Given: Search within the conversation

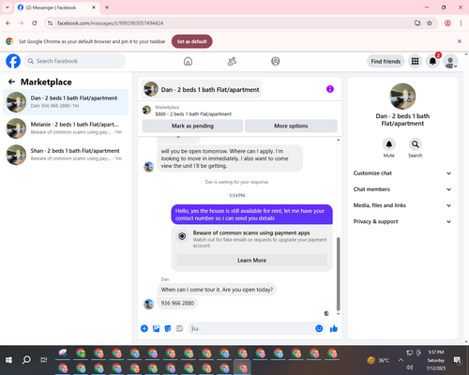Looking at the screenshot, I should click(416, 144).
